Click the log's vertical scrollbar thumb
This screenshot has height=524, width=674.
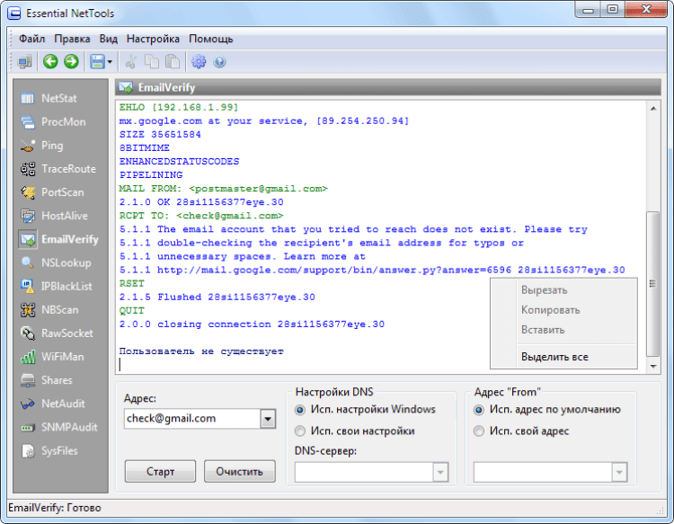point(653,284)
